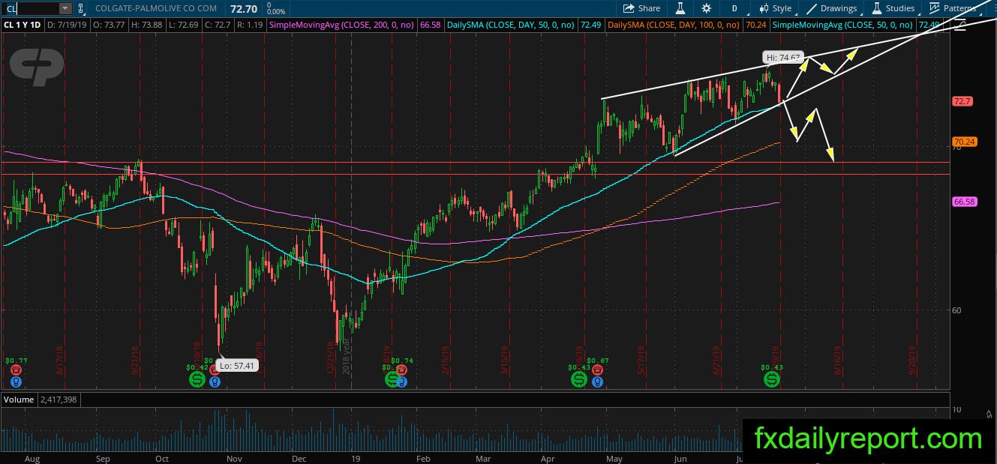Click the 60 price level on axis
Screen dimensions: 997x464
point(956,310)
